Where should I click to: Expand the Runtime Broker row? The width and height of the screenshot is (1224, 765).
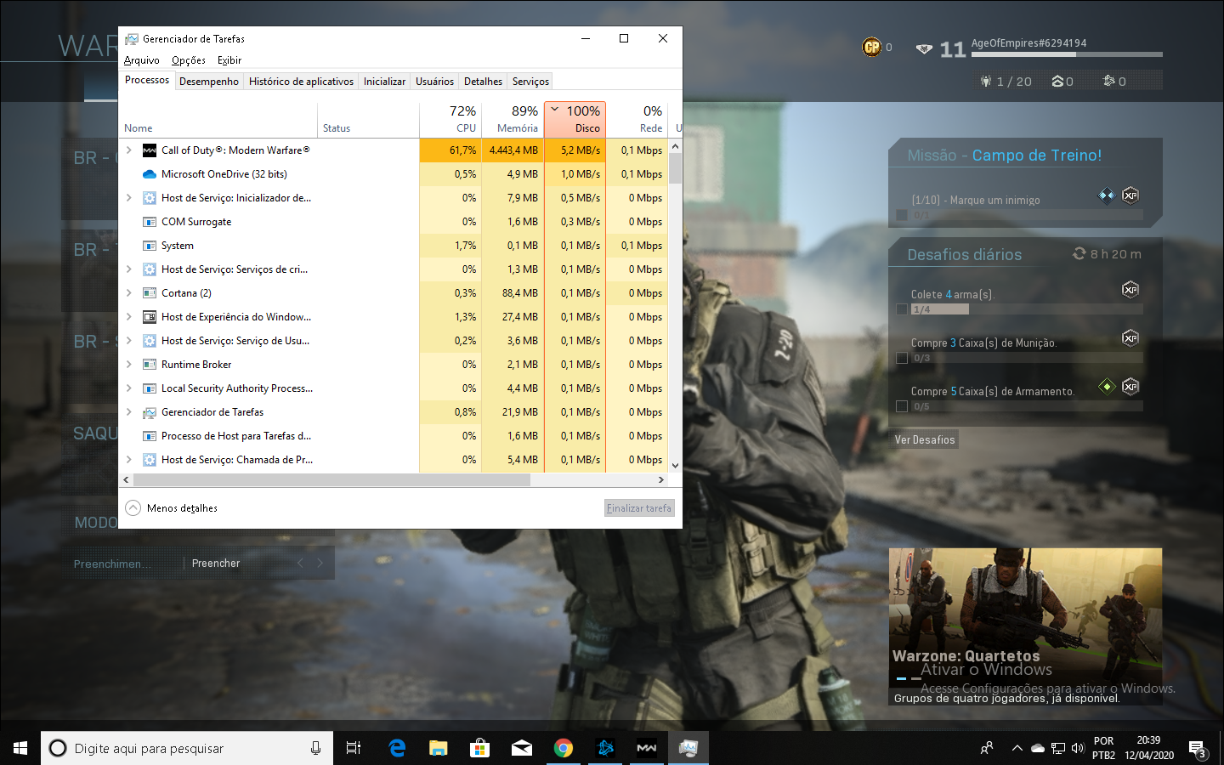[129, 365]
